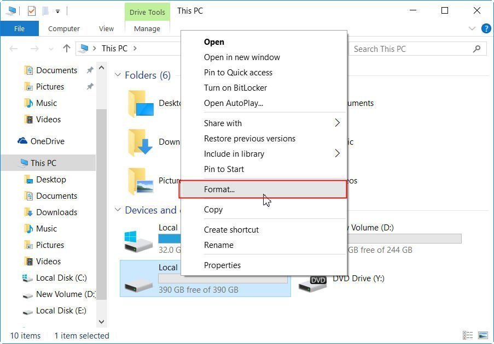
Task: Select Properties in the context menu
Action: (x=222, y=265)
